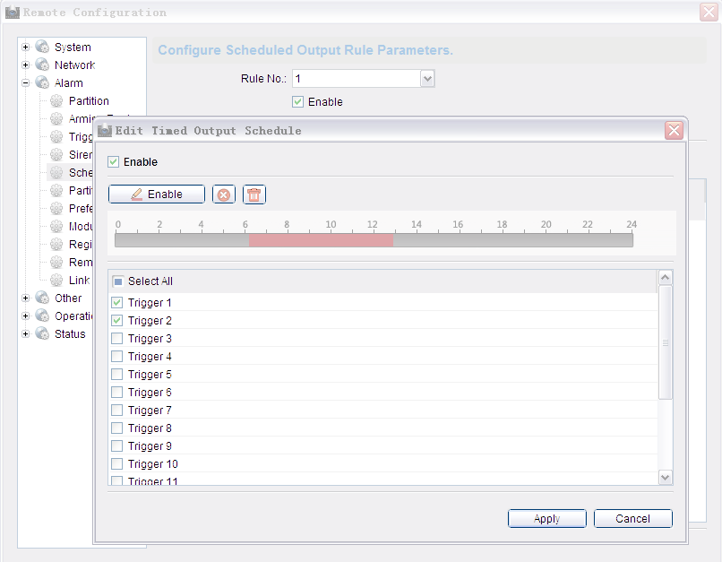Toggle the dialog's Enable checkbox
This screenshot has height=562, width=722.
coord(113,162)
